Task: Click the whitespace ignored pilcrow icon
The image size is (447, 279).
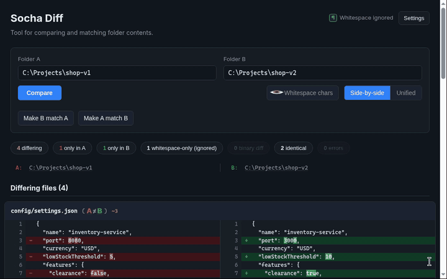Action: tap(333, 18)
